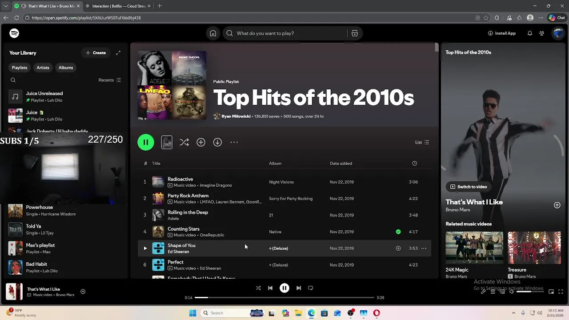Open 24K Magic related video thumbnail

click(x=474, y=248)
